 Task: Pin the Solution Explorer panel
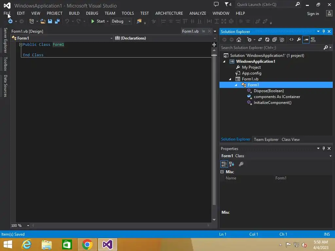coord(324,31)
